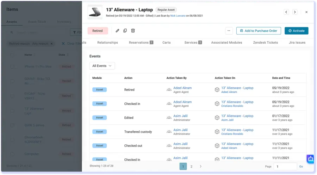The height and width of the screenshot is (175, 317).
Task: Click the delete trash icon
Action: coord(133,31)
